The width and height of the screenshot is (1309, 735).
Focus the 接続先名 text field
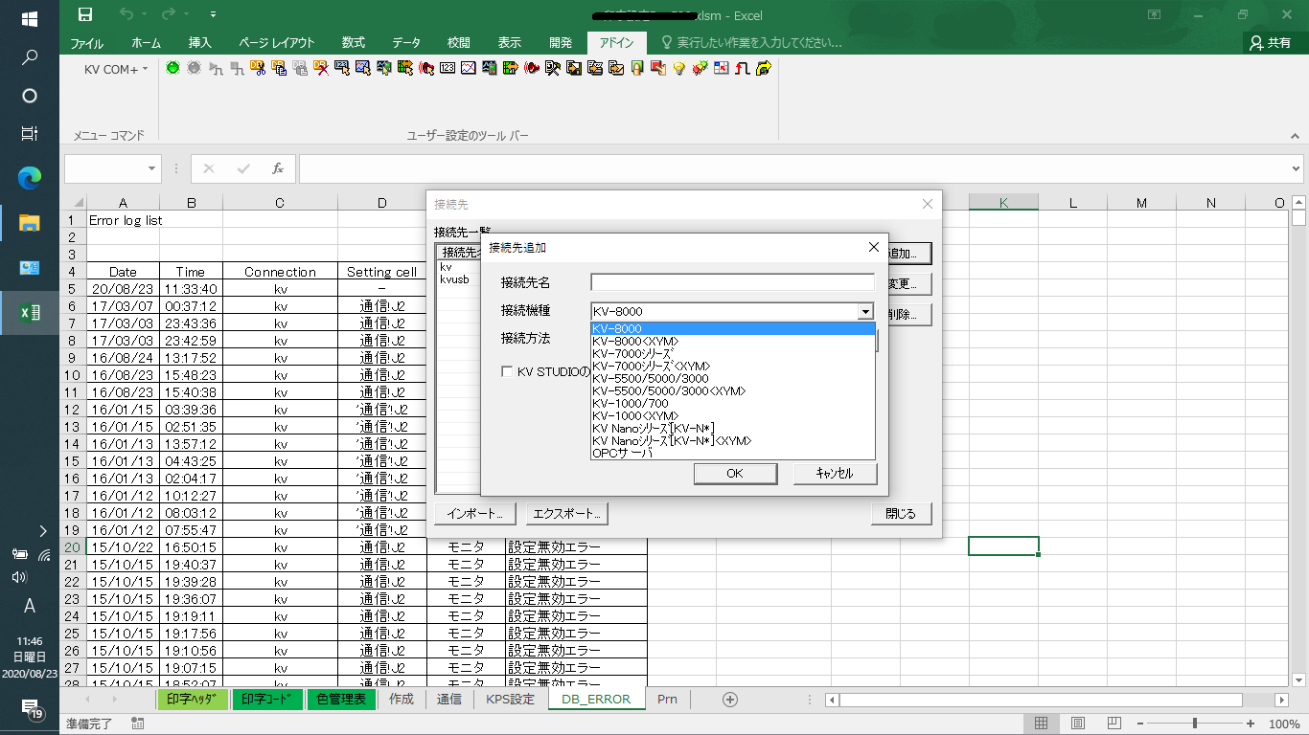click(733, 282)
